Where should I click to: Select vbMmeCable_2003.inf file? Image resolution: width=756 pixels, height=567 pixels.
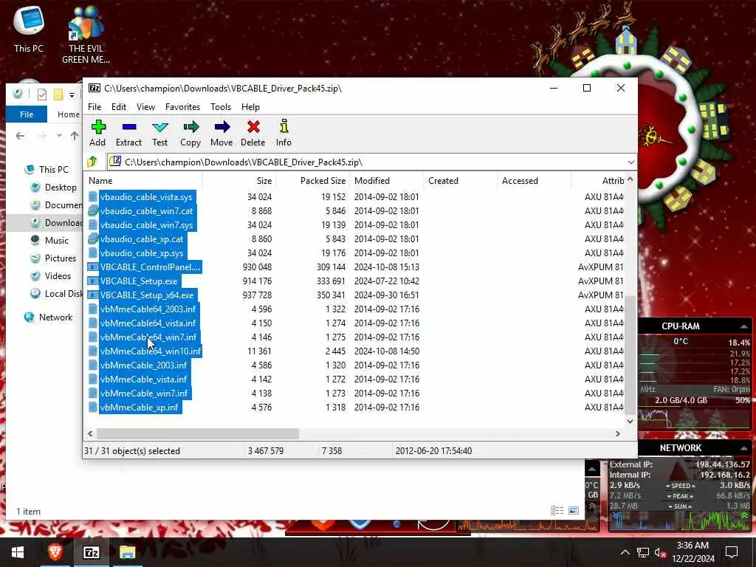pyautogui.click(x=144, y=365)
